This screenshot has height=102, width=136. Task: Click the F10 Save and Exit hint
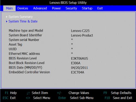click(x=118, y=98)
